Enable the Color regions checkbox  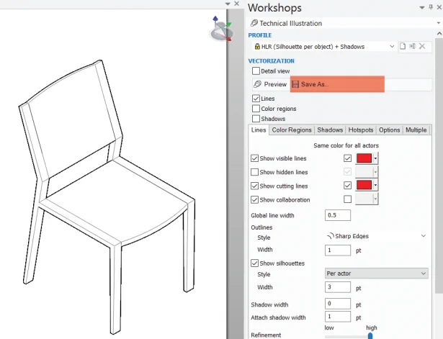click(256, 109)
